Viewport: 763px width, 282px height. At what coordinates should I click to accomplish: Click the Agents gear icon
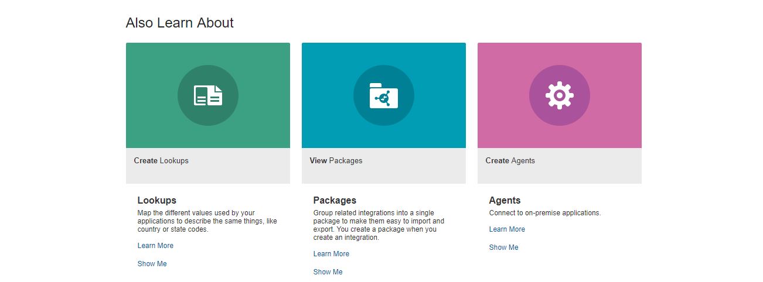point(560,95)
